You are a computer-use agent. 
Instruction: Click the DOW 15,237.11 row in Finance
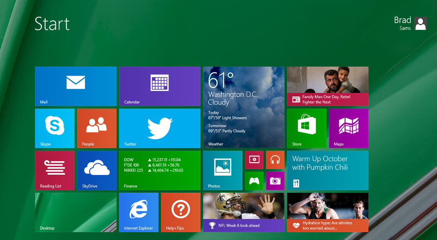tap(152, 160)
